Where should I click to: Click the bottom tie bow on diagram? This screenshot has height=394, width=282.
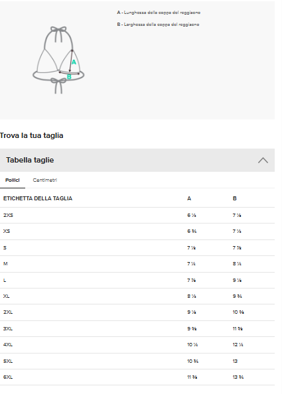coord(58,86)
